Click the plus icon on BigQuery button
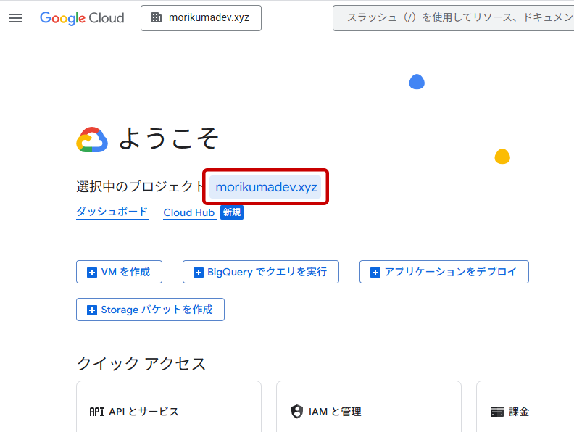 [199, 273]
